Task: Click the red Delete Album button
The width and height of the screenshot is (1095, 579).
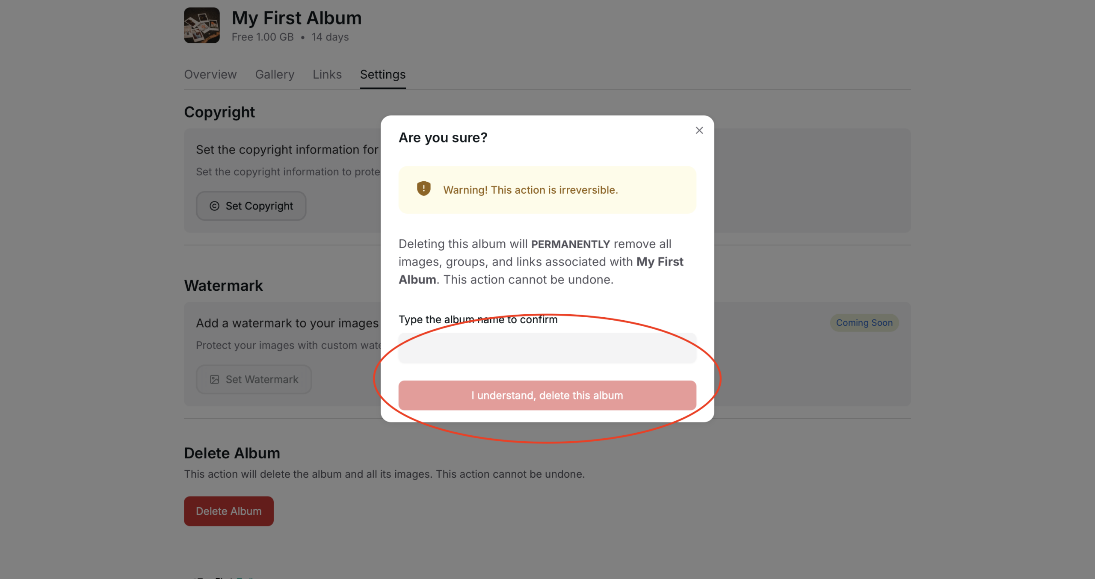Action: point(228,511)
